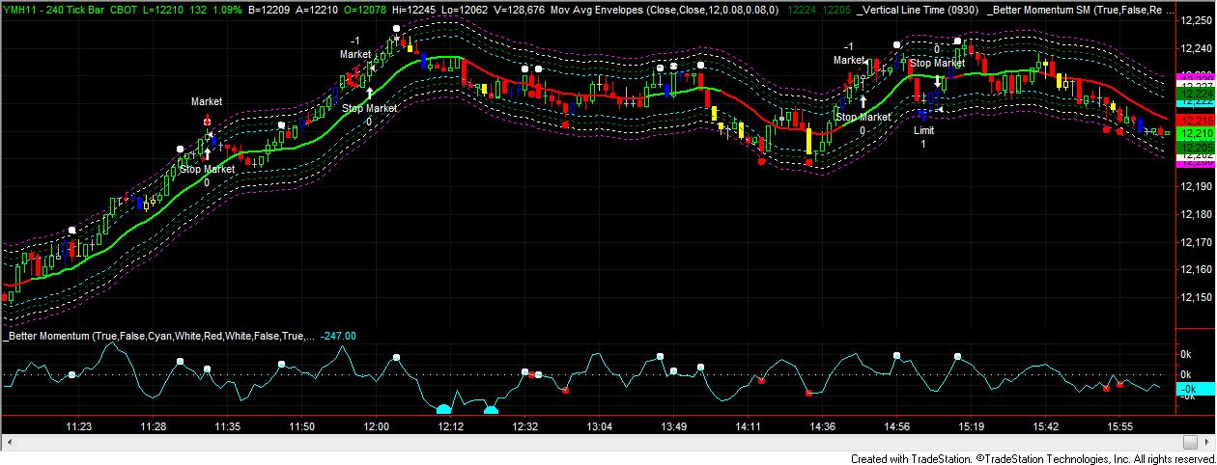Click the 12:32 time axis label
The image size is (1217, 465).
point(524,425)
